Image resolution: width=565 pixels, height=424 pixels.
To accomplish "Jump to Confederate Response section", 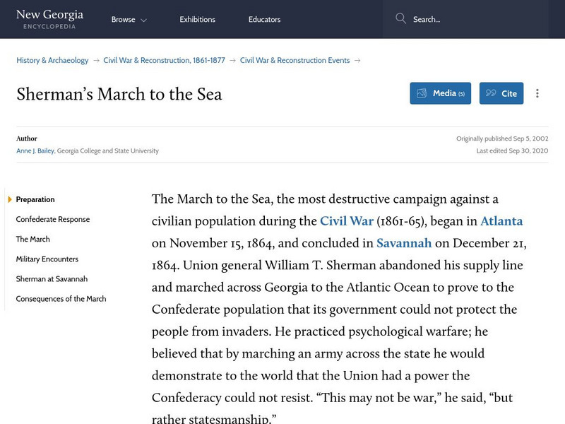I will (53, 220).
